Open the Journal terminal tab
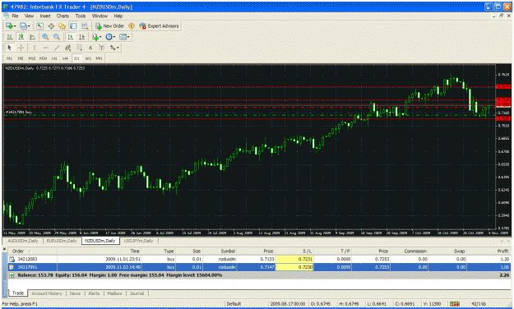Image resolution: width=514 pixels, height=309 pixels. click(x=137, y=293)
